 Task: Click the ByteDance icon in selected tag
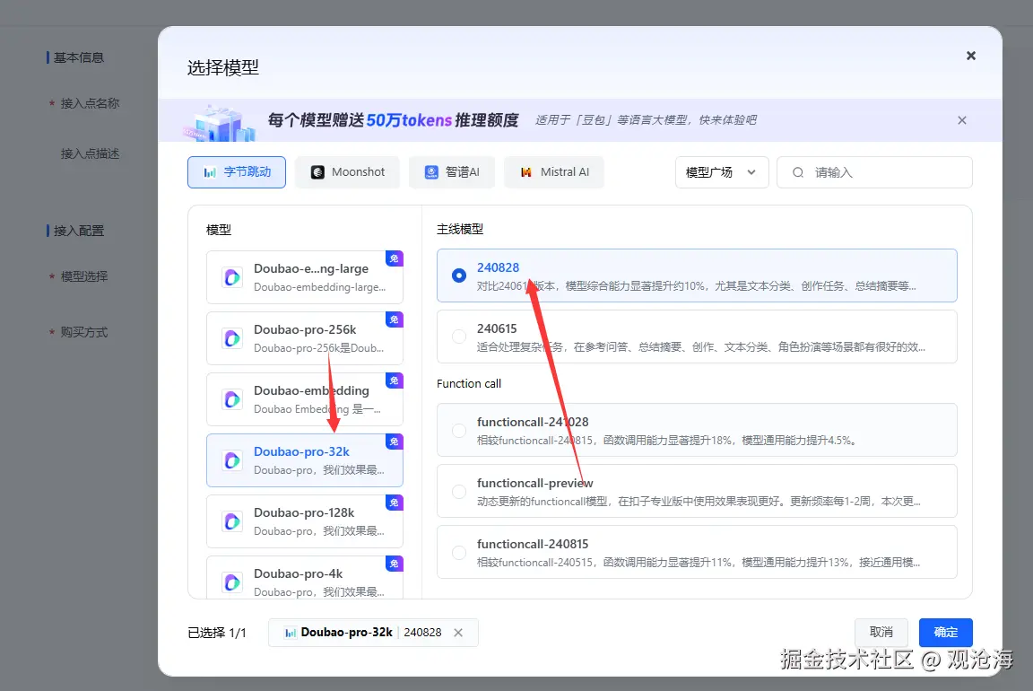pyautogui.click(x=290, y=633)
